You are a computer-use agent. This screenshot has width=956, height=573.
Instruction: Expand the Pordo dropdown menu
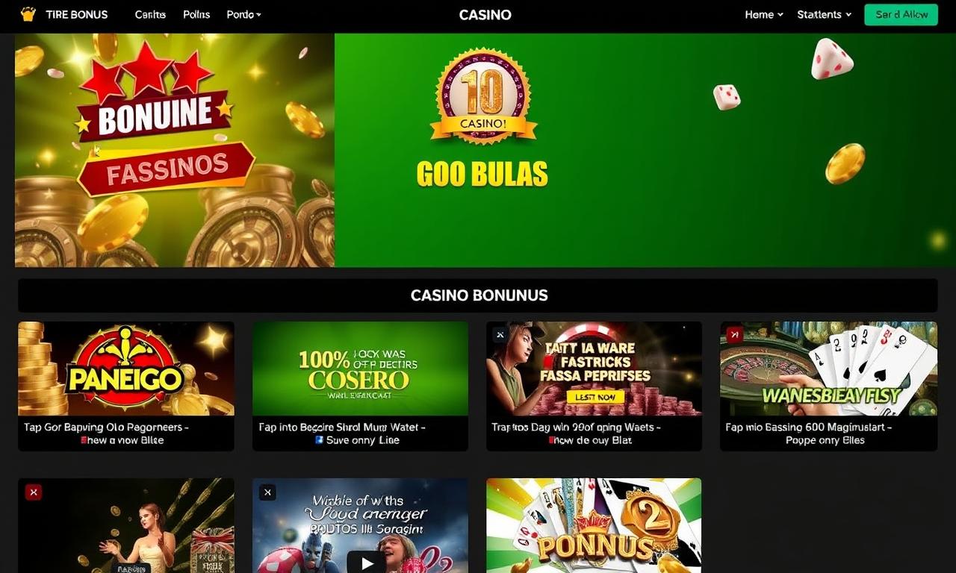tap(244, 14)
